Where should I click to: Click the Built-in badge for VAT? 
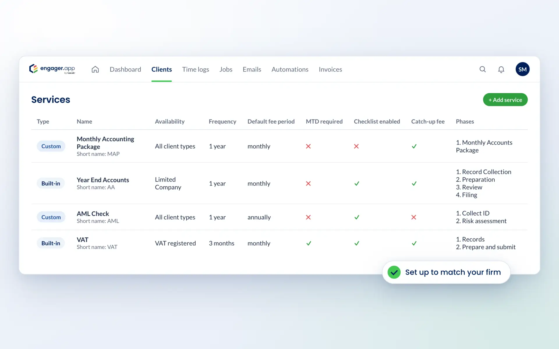click(51, 243)
